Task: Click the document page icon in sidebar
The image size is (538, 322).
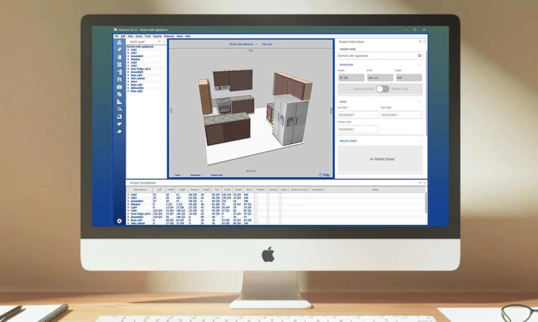Action: (x=119, y=57)
